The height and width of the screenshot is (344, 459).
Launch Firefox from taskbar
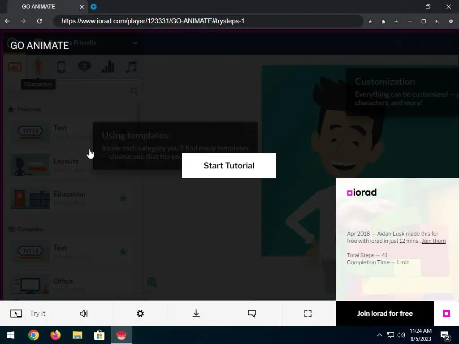(55, 335)
